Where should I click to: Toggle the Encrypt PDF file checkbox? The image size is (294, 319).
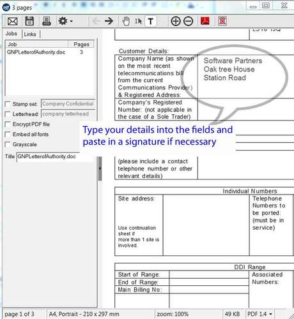click(x=8, y=124)
